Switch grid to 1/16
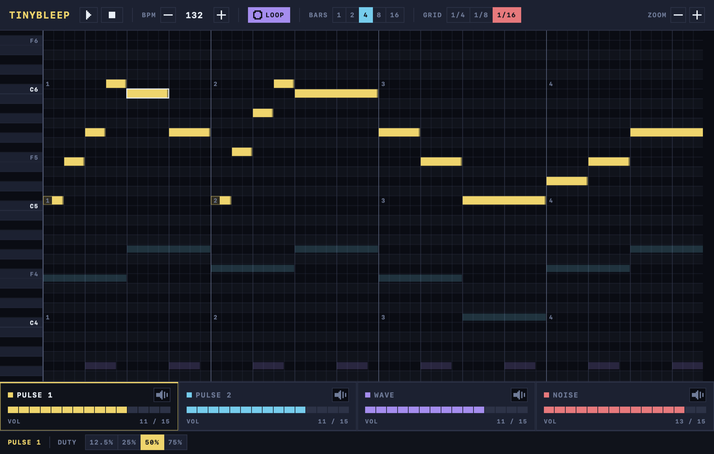This screenshot has height=454, width=714. (506, 15)
